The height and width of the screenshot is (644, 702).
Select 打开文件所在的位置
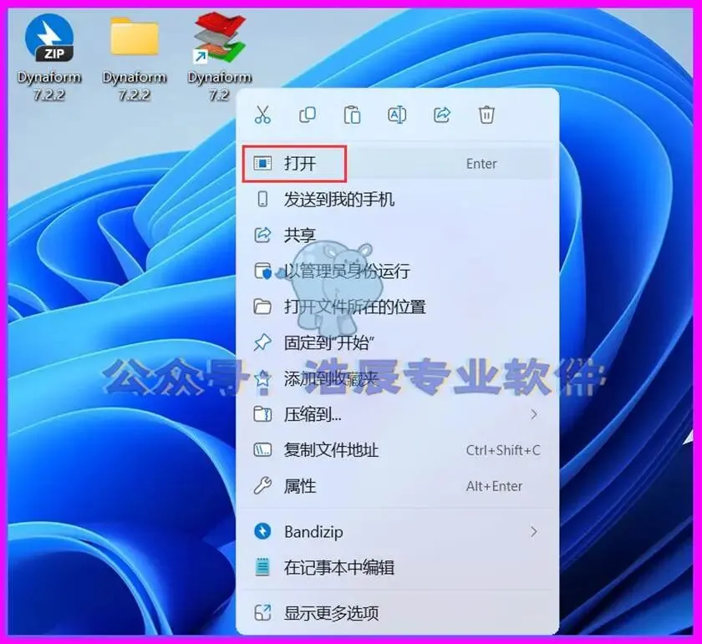(397, 307)
